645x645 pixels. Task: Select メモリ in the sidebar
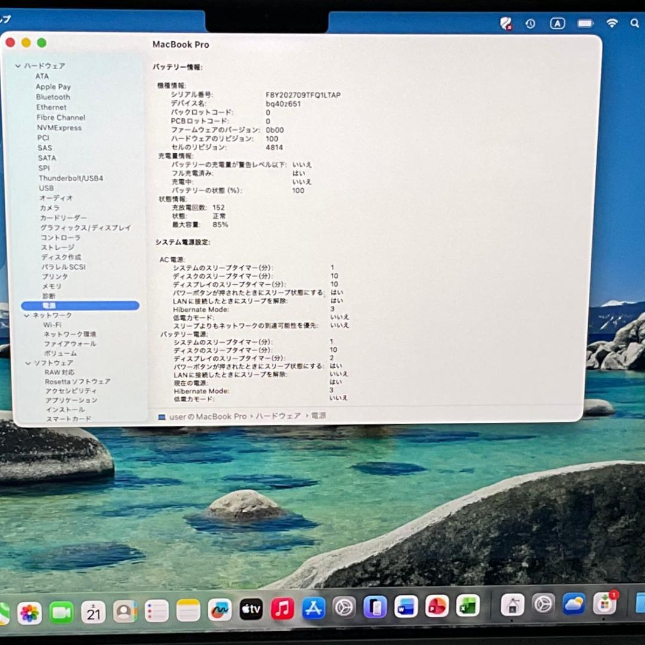click(x=52, y=287)
